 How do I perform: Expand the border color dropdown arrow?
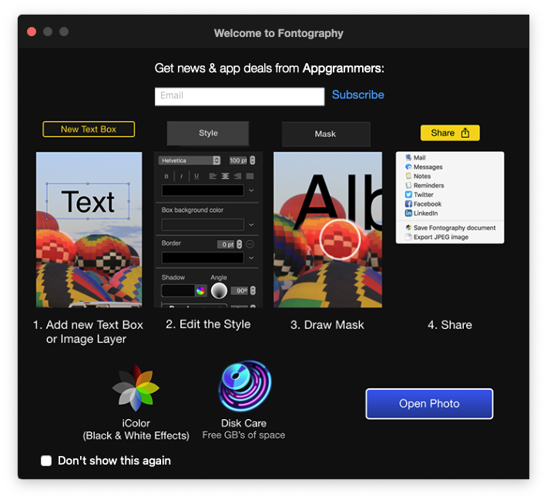click(x=251, y=258)
